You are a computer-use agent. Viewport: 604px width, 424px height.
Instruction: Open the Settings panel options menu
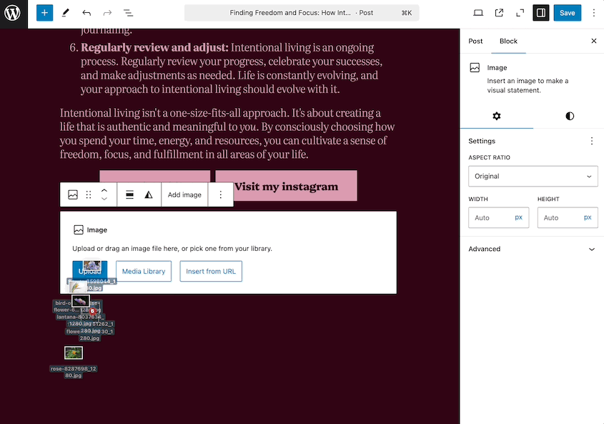click(x=592, y=141)
